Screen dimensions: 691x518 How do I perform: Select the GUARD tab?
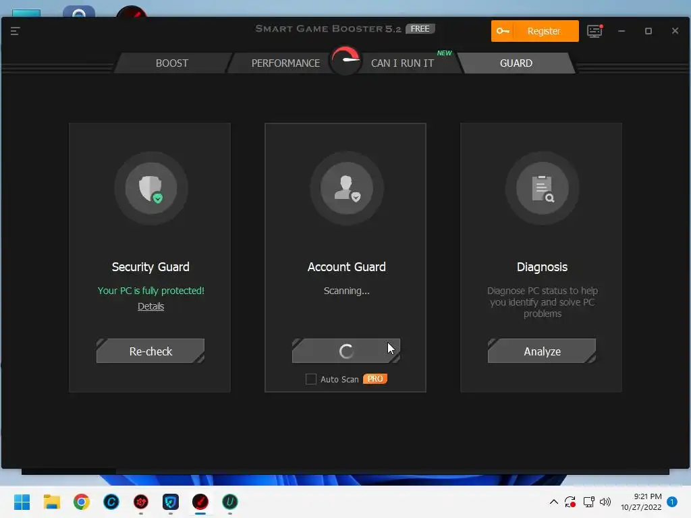pyautogui.click(x=516, y=63)
